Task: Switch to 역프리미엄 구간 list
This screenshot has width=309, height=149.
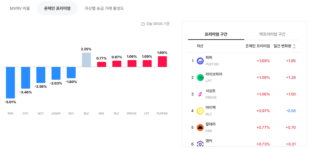Action: 272,34
